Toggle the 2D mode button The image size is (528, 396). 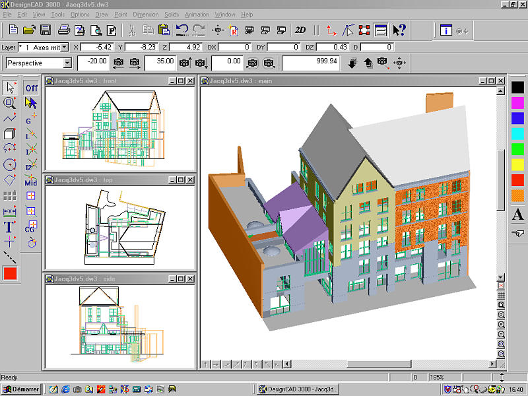[300, 30]
